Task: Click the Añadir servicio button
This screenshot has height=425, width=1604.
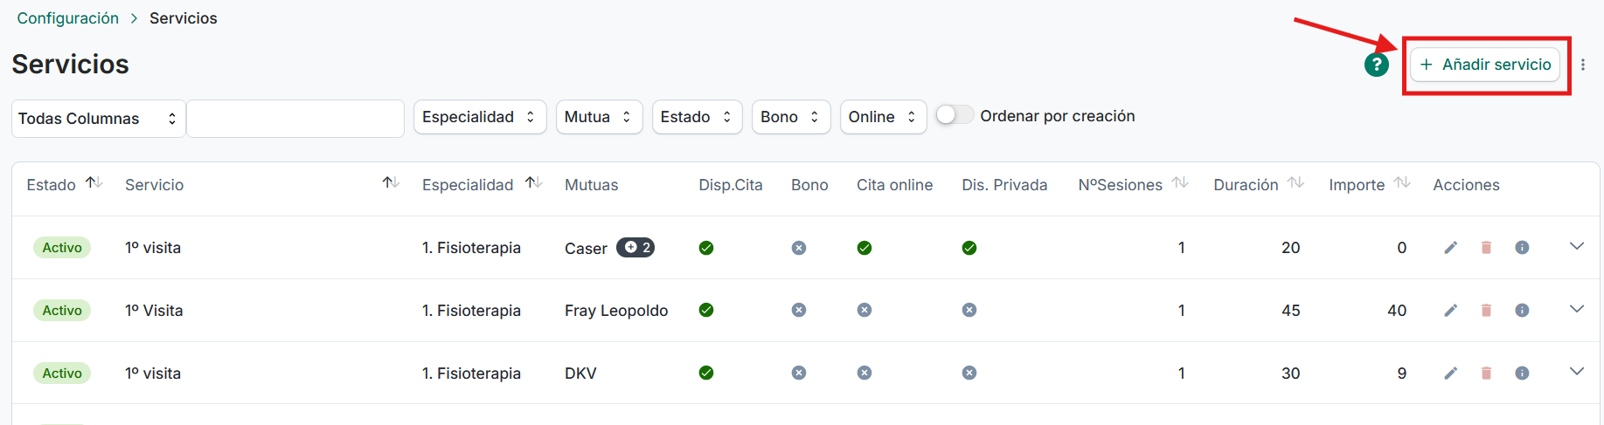Action: click(x=1485, y=65)
